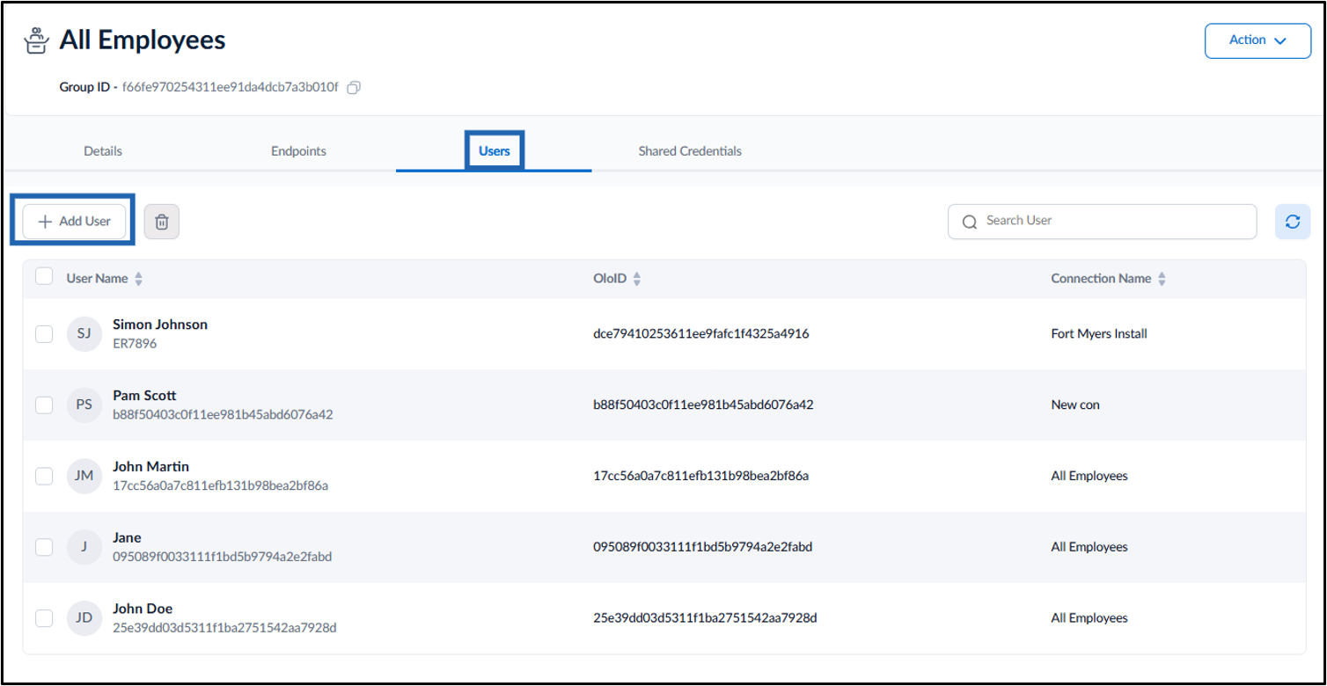Click the ER7896 user ID

pyautogui.click(x=135, y=344)
